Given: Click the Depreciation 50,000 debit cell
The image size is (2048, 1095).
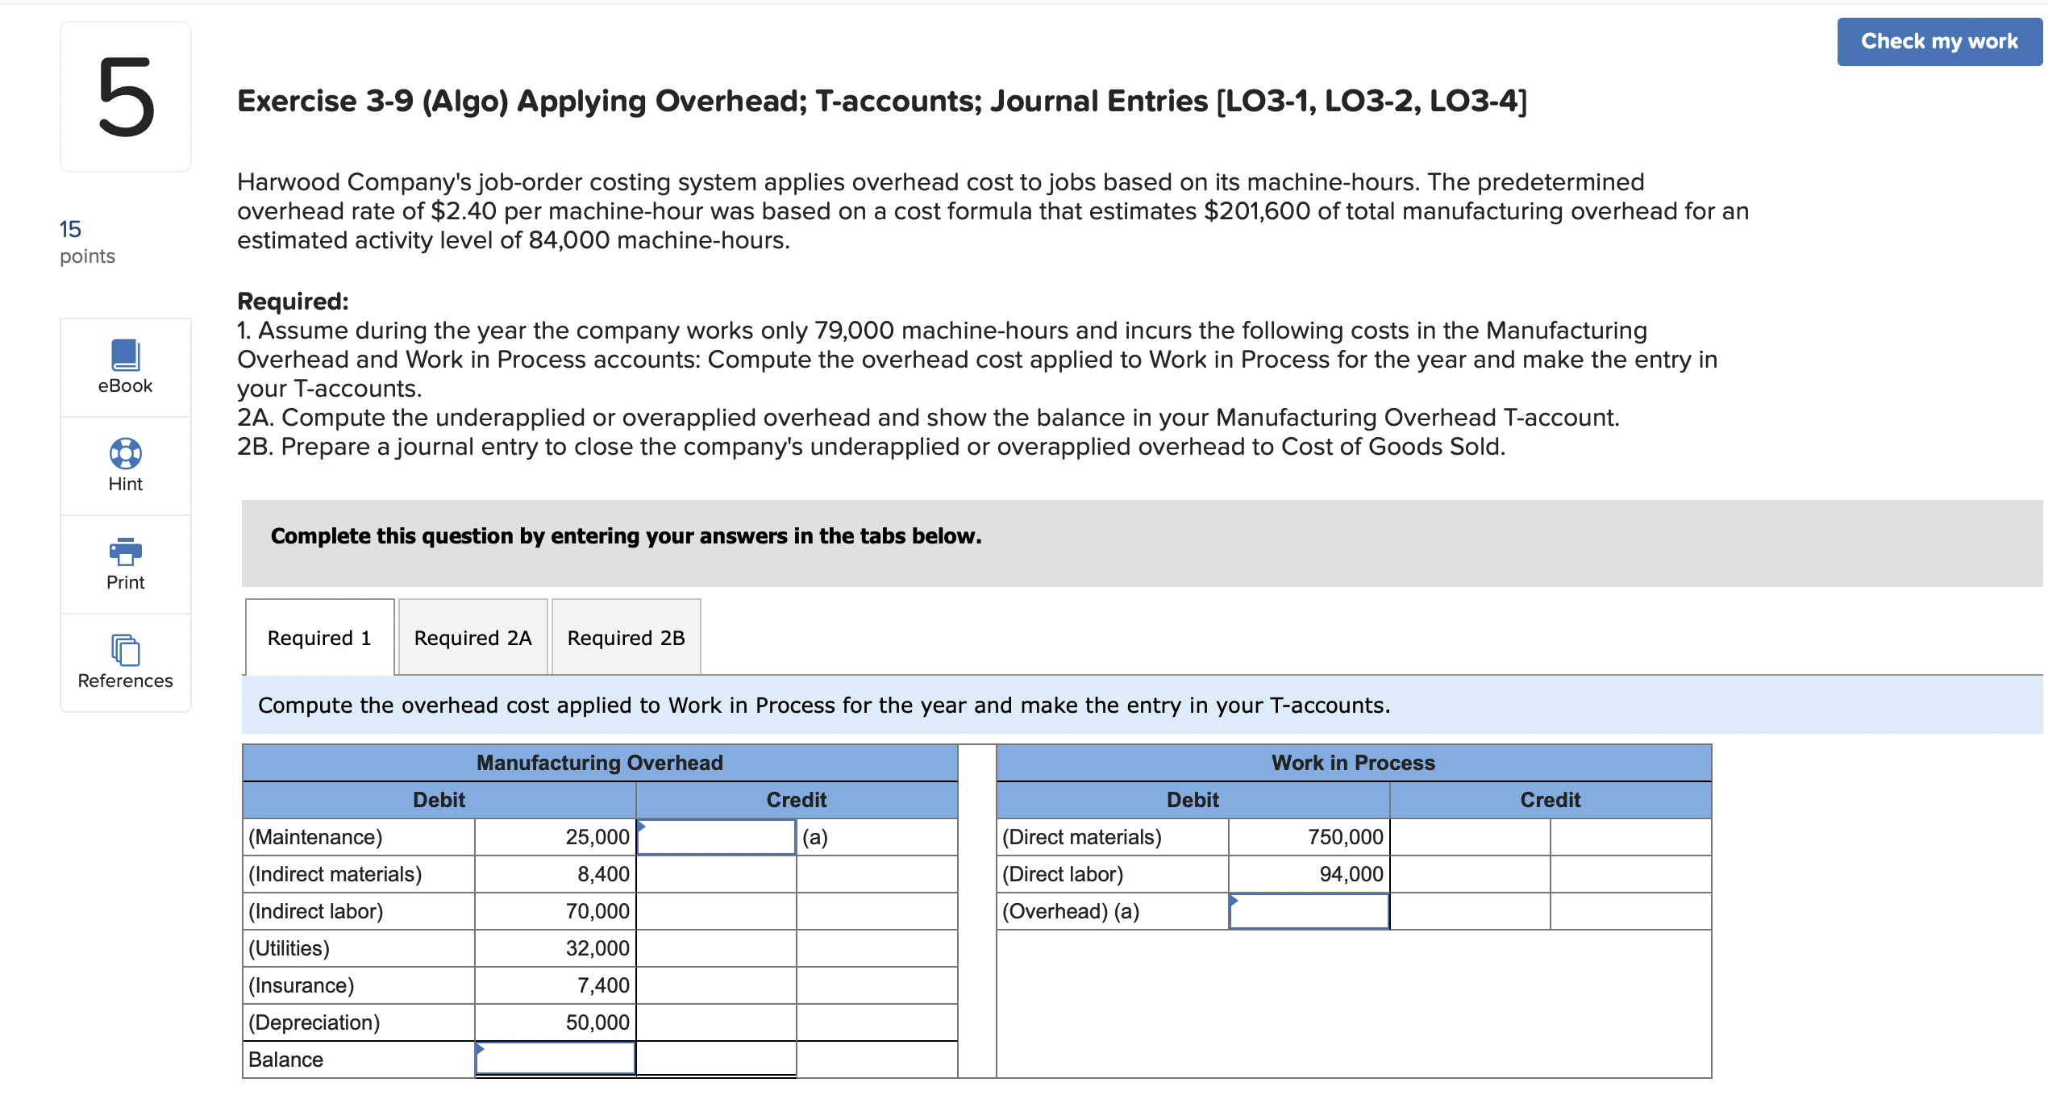Looking at the screenshot, I should (x=555, y=1022).
